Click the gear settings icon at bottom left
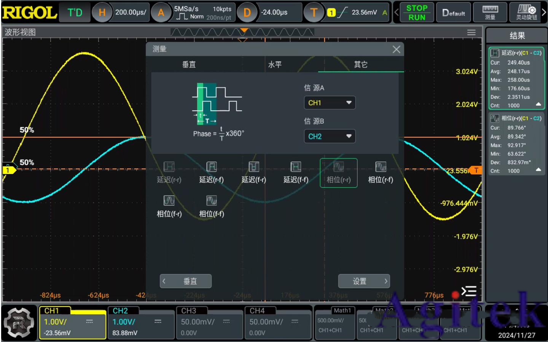548x342 pixels. point(19,323)
